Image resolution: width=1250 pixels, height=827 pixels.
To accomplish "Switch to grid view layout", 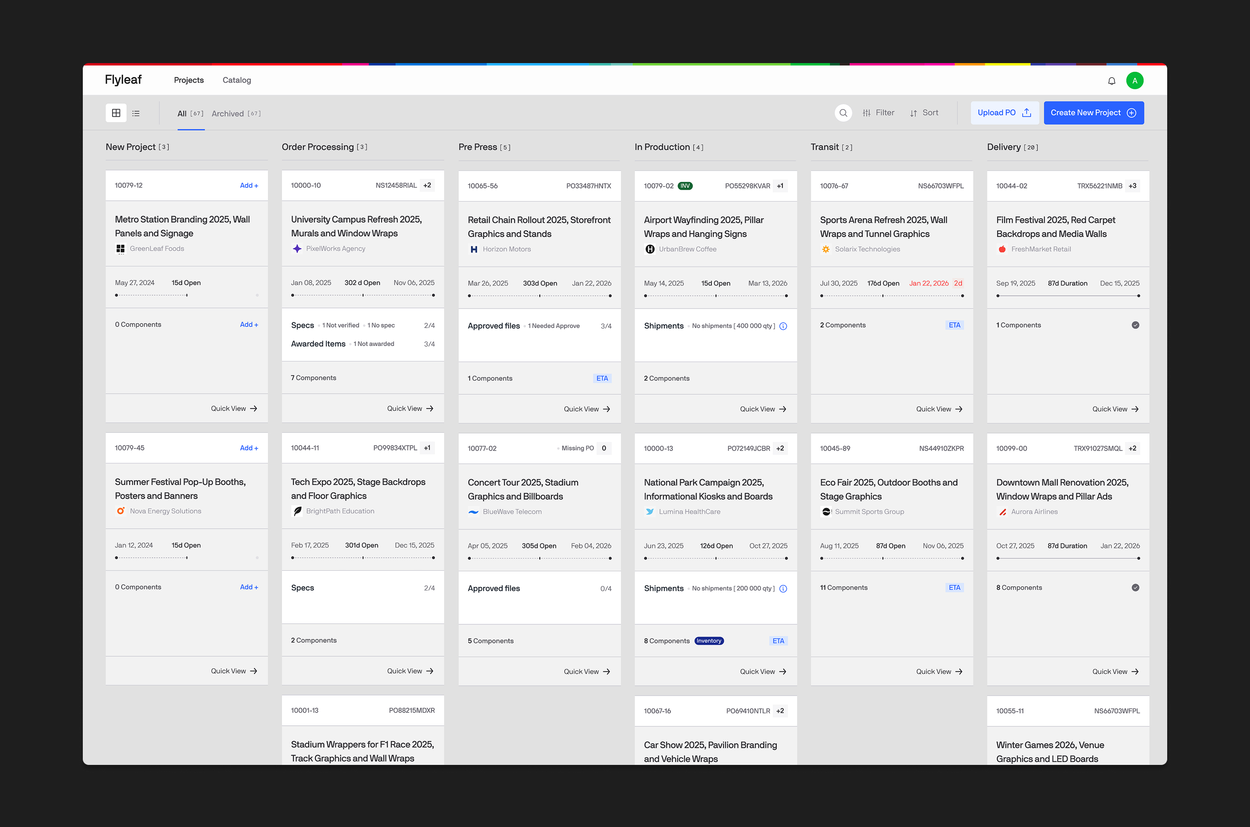I will click(116, 113).
